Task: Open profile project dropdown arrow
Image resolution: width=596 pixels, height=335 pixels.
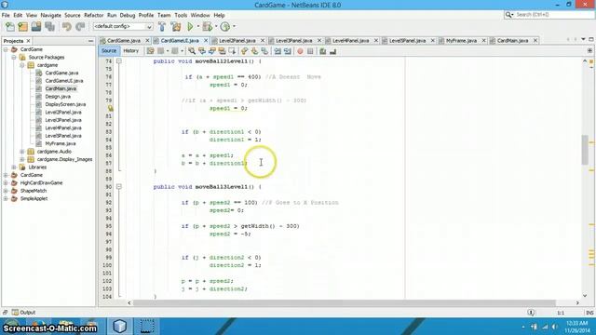Action: pos(234,27)
